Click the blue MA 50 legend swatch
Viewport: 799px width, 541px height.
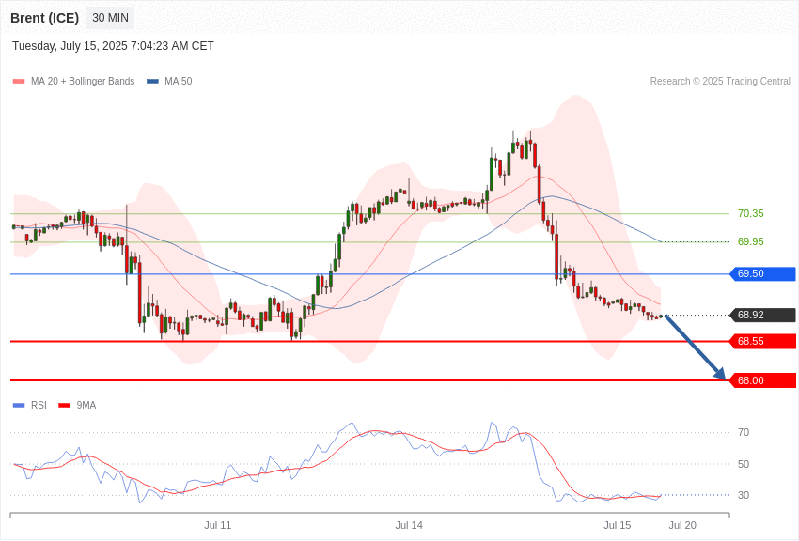click(x=153, y=82)
